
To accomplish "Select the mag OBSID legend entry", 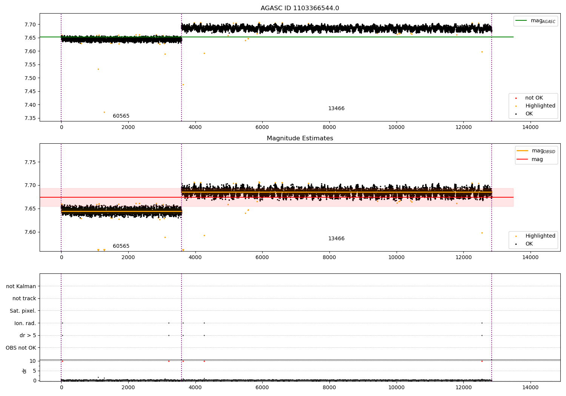I will click(536, 151).
